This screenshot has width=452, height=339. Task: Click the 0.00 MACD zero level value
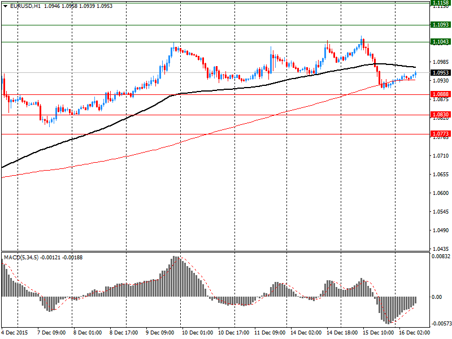tap(437, 297)
